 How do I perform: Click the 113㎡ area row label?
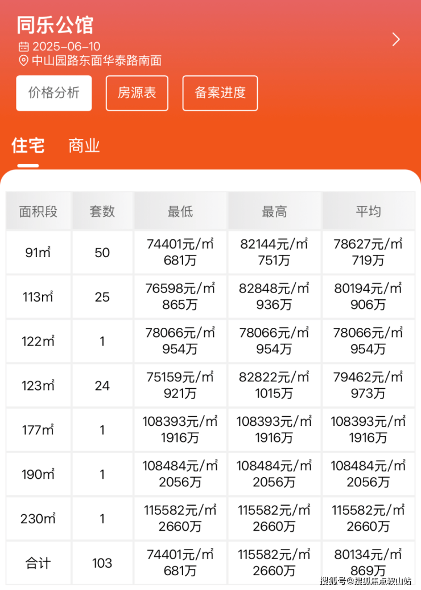(x=39, y=297)
